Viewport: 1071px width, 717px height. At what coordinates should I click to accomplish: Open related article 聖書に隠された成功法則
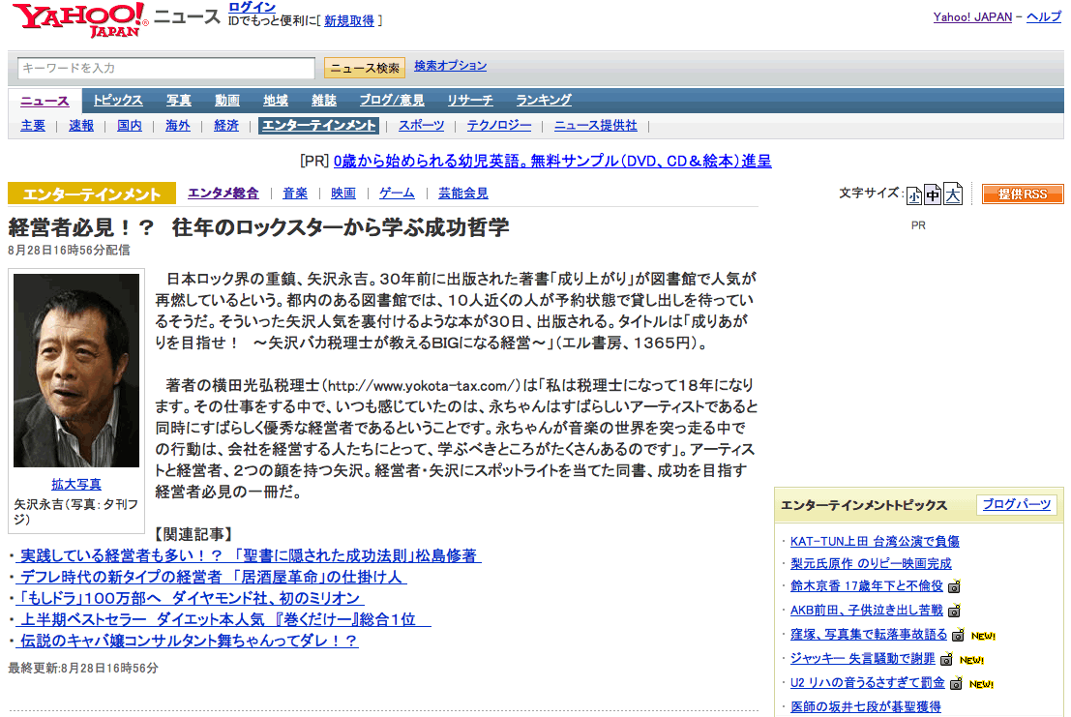point(251,555)
